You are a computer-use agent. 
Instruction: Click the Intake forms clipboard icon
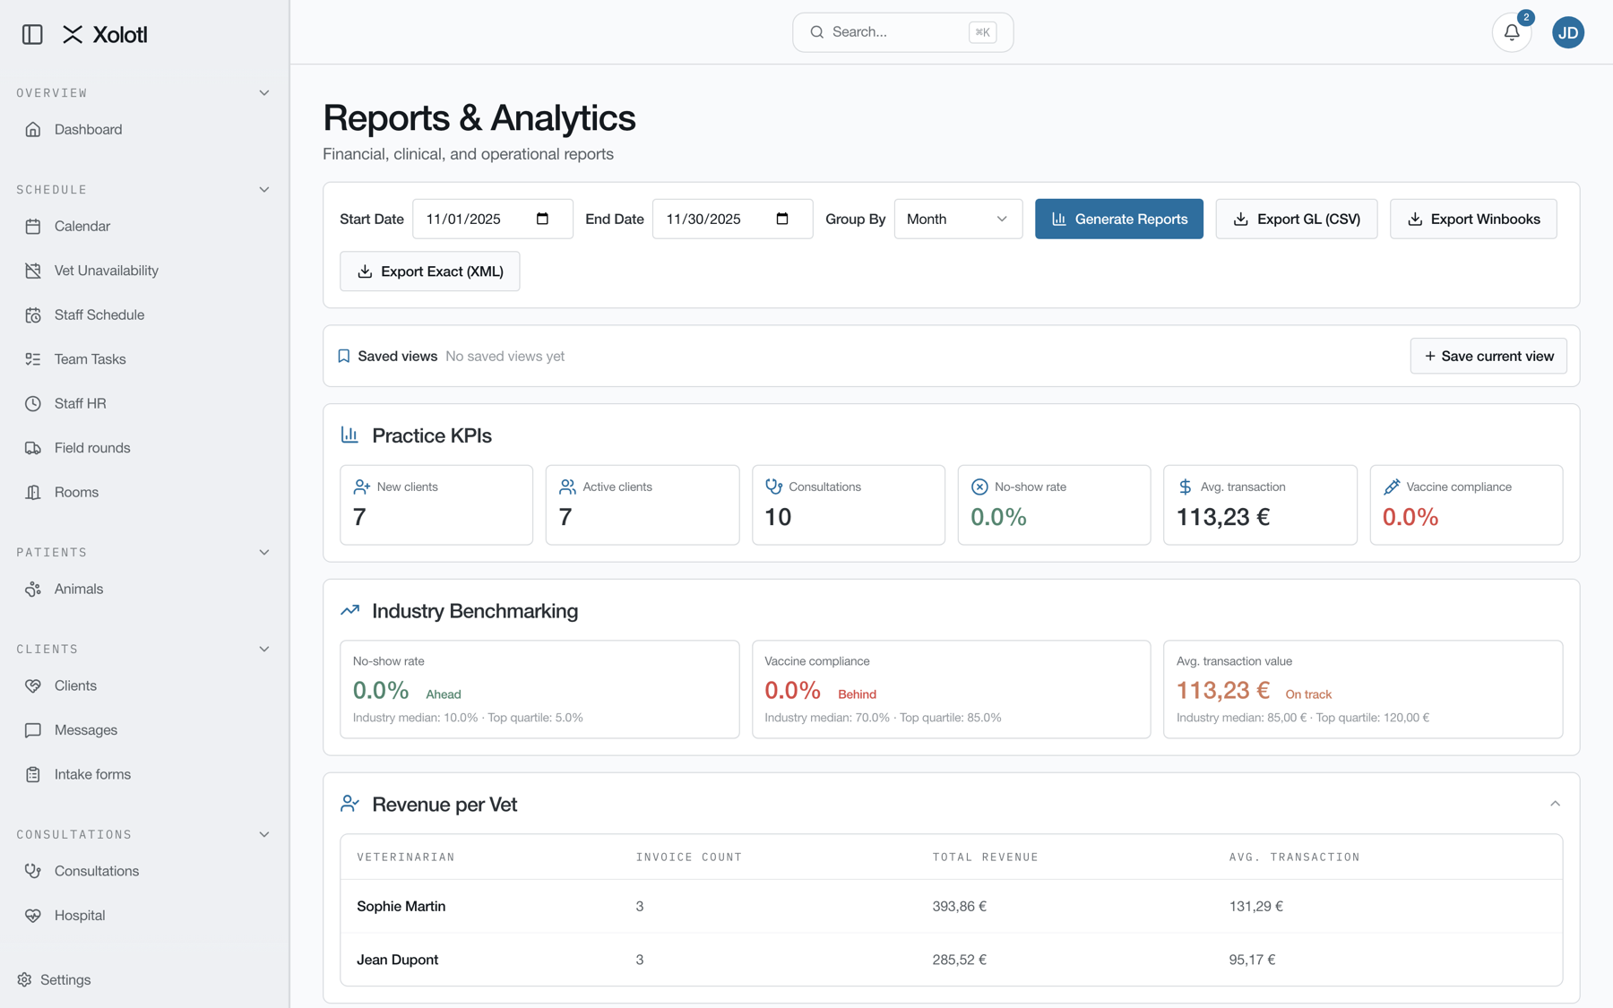tap(33, 774)
